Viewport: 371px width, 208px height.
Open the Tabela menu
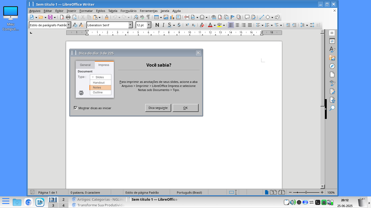[x=113, y=11]
